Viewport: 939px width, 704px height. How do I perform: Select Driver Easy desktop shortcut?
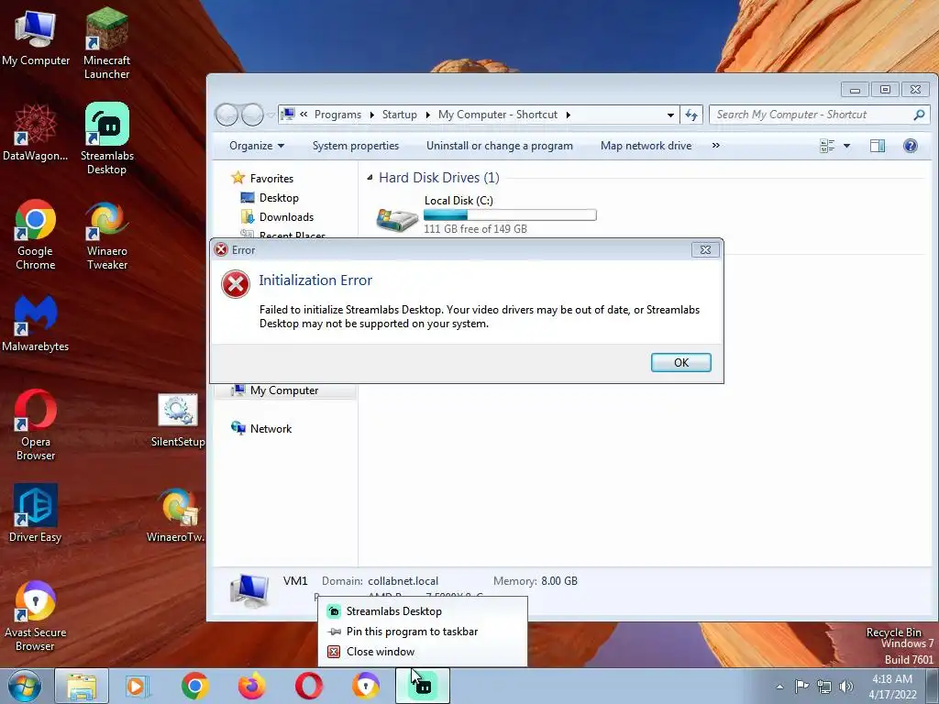point(36,513)
